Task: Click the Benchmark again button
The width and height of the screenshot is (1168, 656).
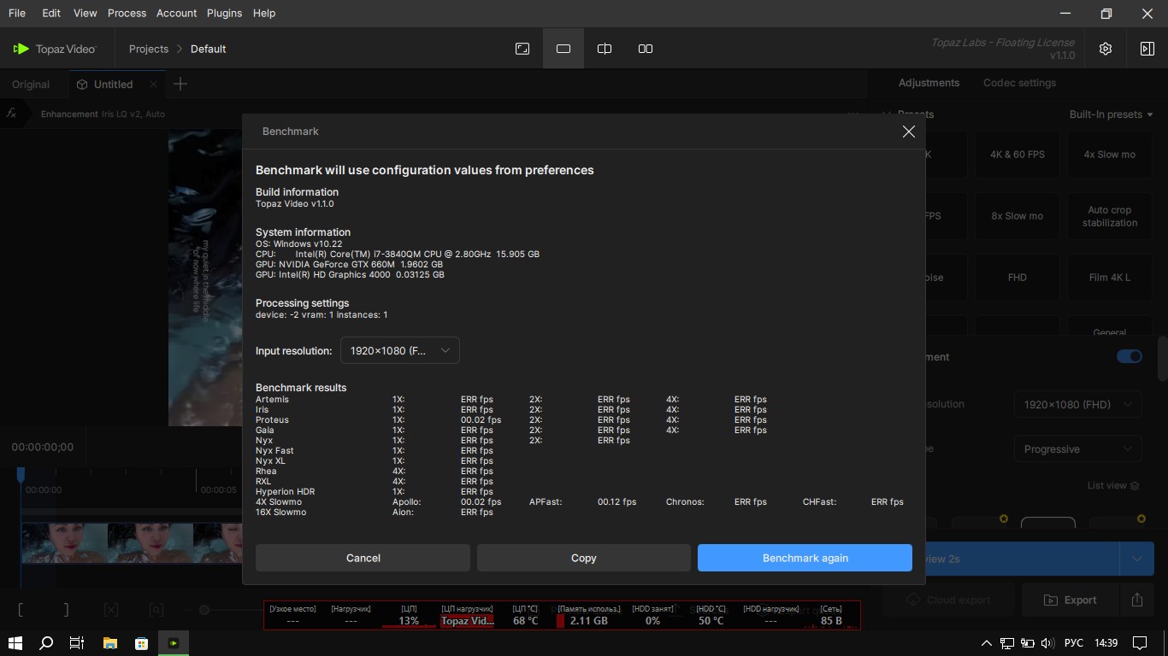Action: (x=805, y=558)
